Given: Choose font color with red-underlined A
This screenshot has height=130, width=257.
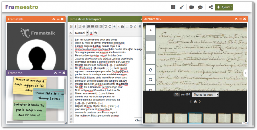Looking at the screenshot, I should tap(91, 33).
